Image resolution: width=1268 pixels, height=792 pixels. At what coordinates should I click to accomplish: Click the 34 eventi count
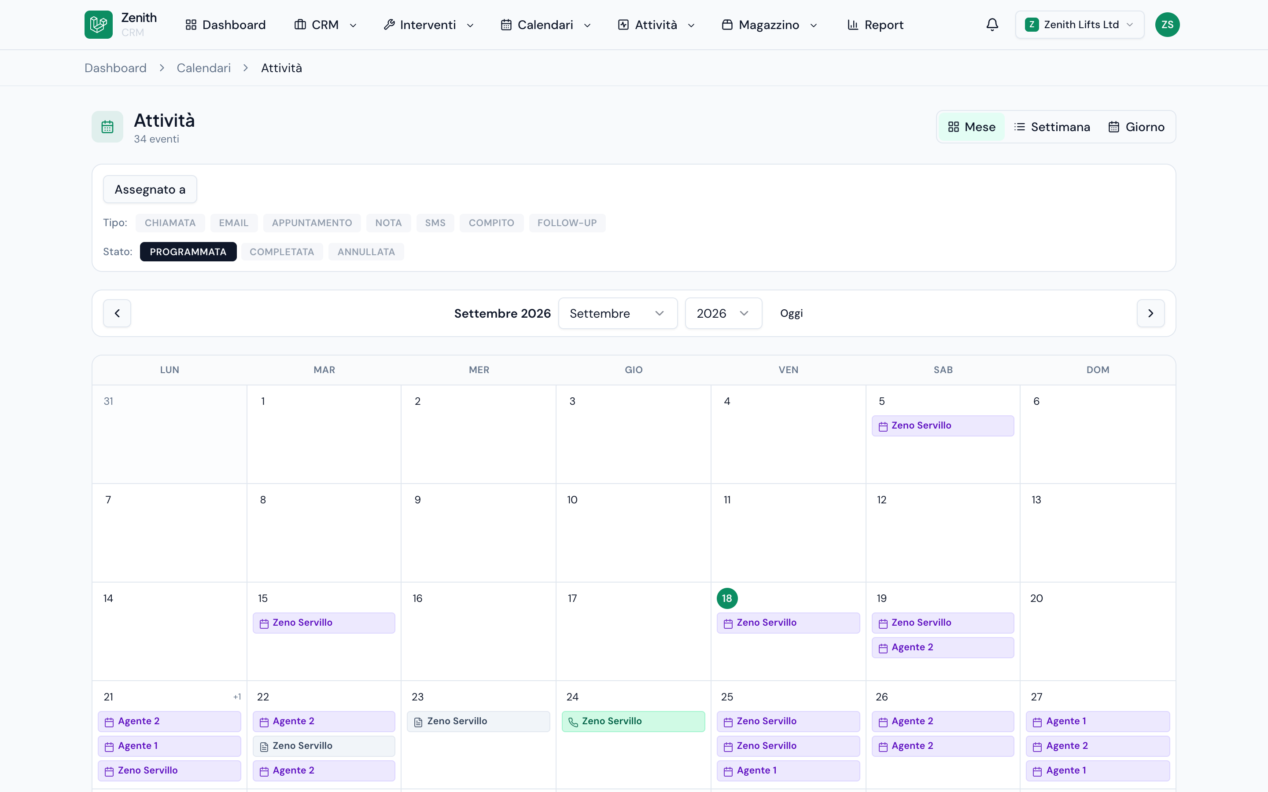point(156,139)
